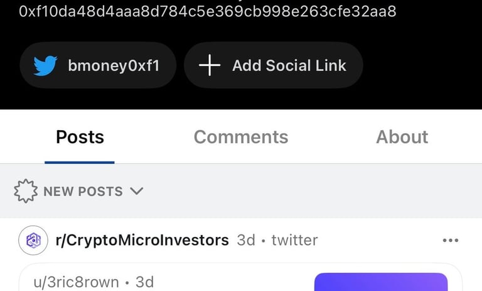Open the three-dot post options menu
This screenshot has width=482, height=291.
tap(451, 240)
